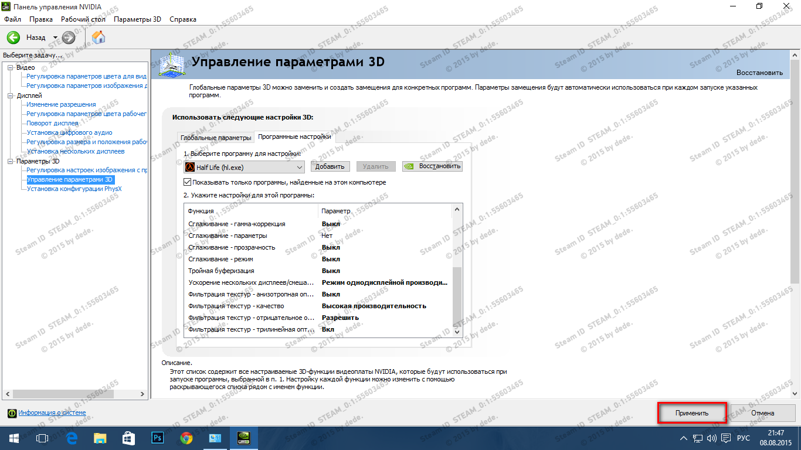Click NVIDIA title bar window icon
801x450 pixels.
click(6, 6)
